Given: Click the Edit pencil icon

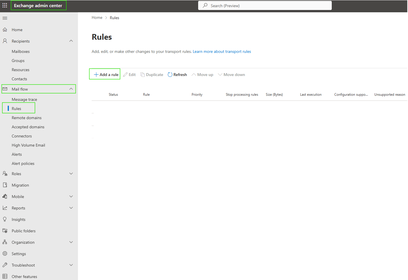Looking at the screenshot, I should pyautogui.click(x=125, y=75).
